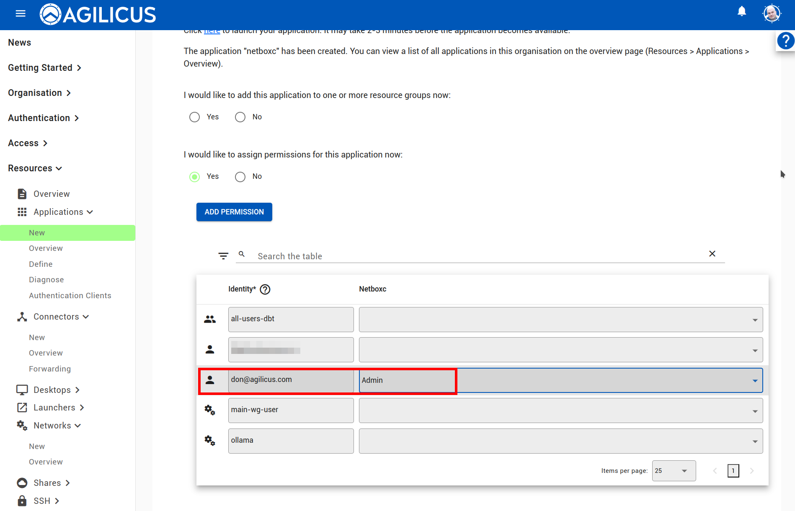This screenshot has height=511, width=795.
Task: Select No for adding to resource groups
Action: click(x=240, y=117)
